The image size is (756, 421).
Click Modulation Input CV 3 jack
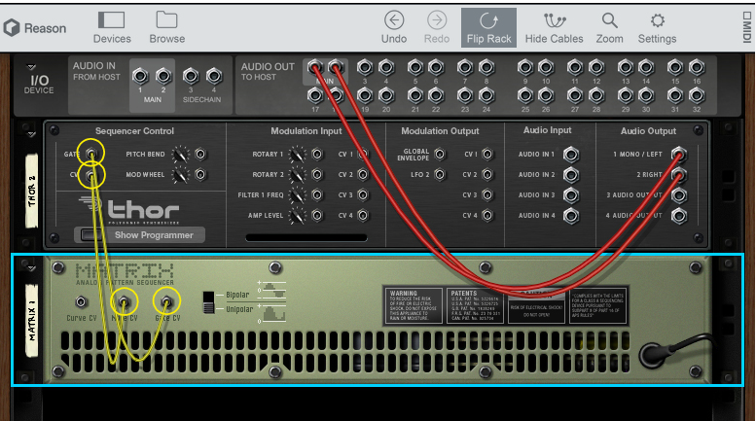363,195
